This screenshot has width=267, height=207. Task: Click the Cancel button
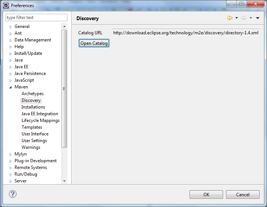click(x=243, y=195)
